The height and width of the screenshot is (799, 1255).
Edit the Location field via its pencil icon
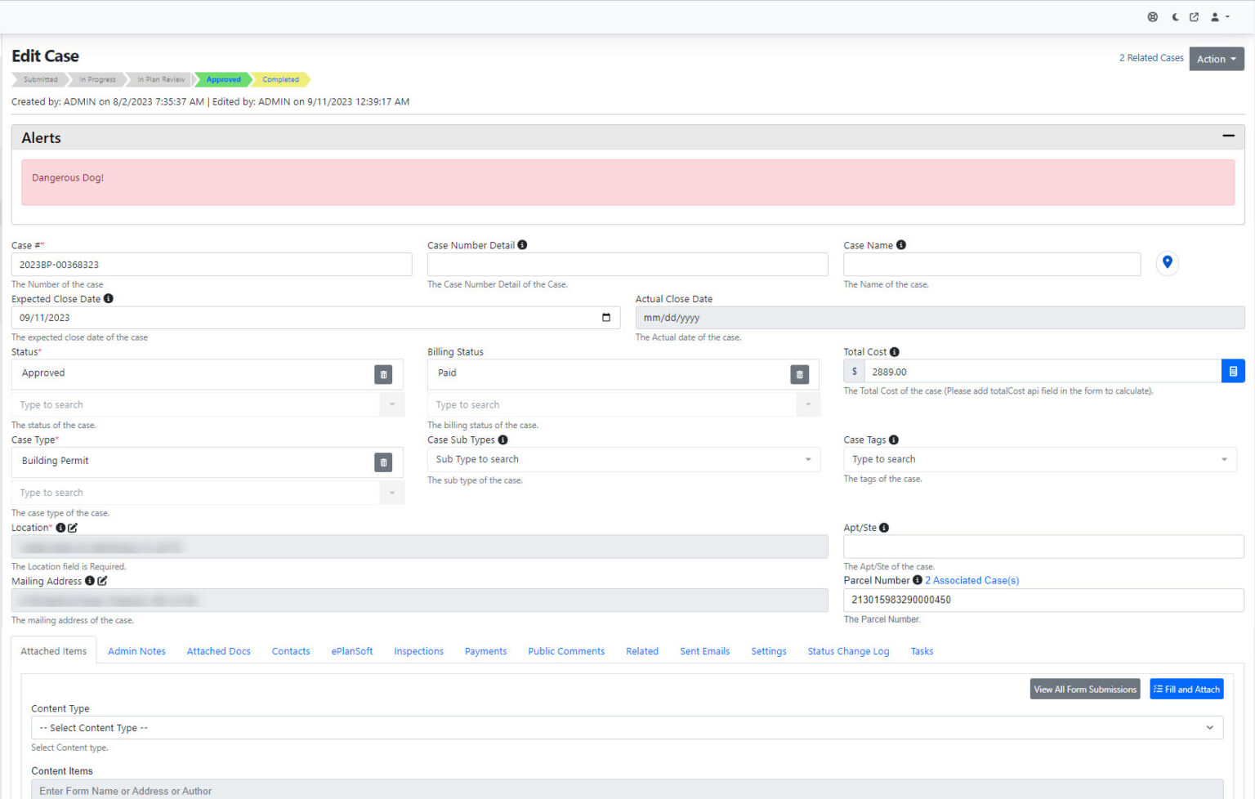click(x=72, y=527)
